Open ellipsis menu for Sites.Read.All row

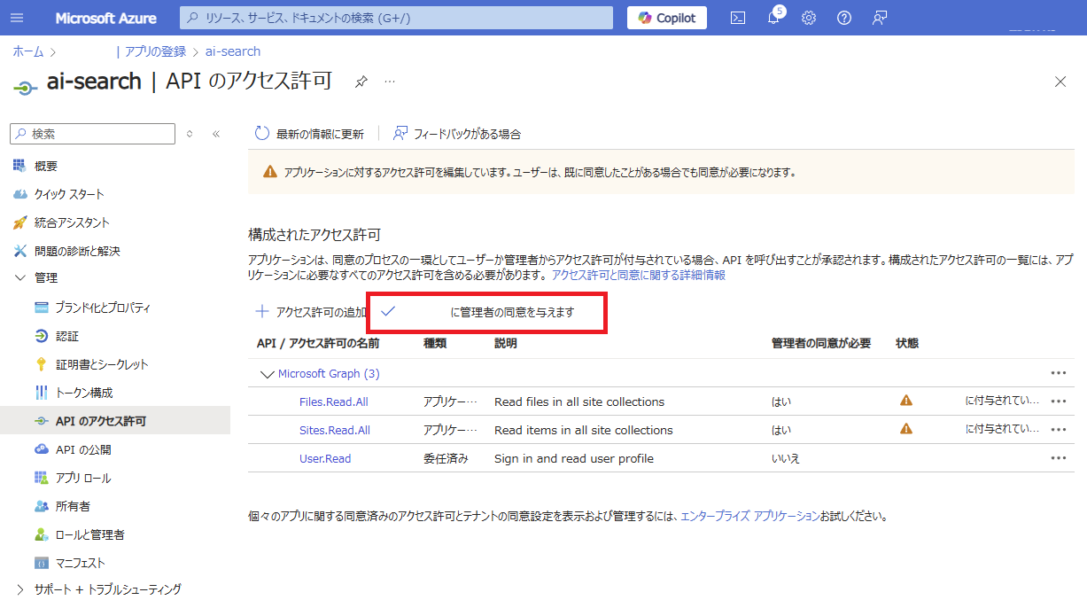pyautogui.click(x=1058, y=430)
